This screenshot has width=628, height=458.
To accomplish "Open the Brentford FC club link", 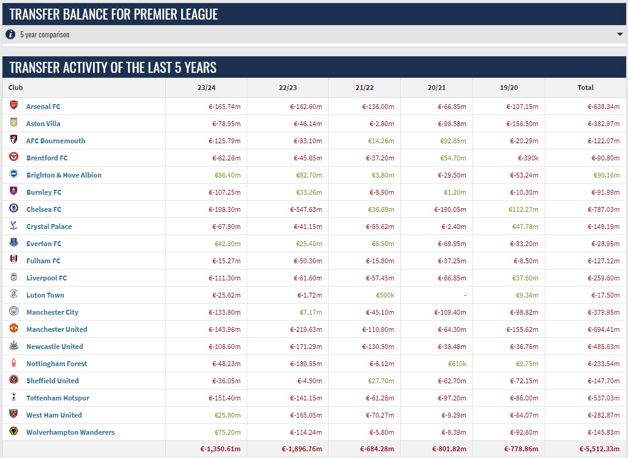I will coord(47,158).
